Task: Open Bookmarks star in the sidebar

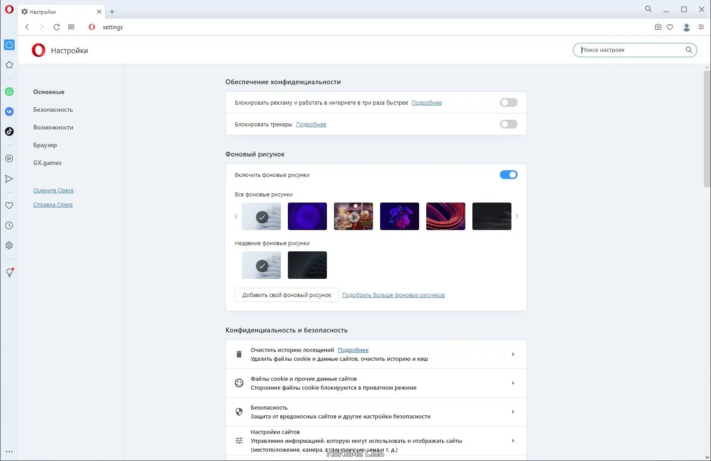Action: pyautogui.click(x=9, y=65)
